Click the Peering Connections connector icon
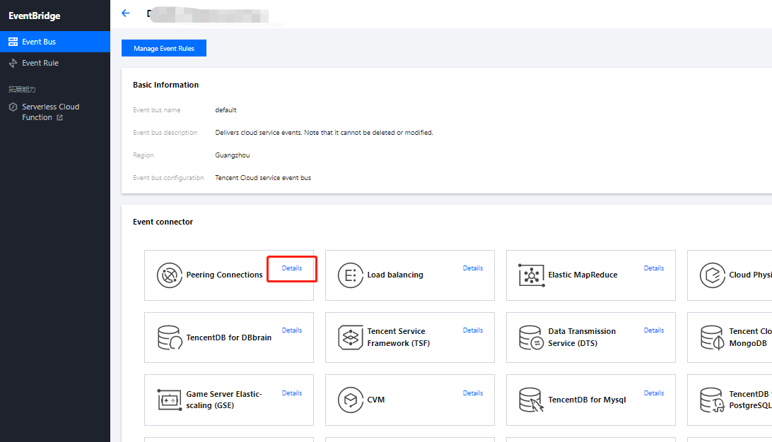This screenshot has width=772, height=442. pos(169,275)
